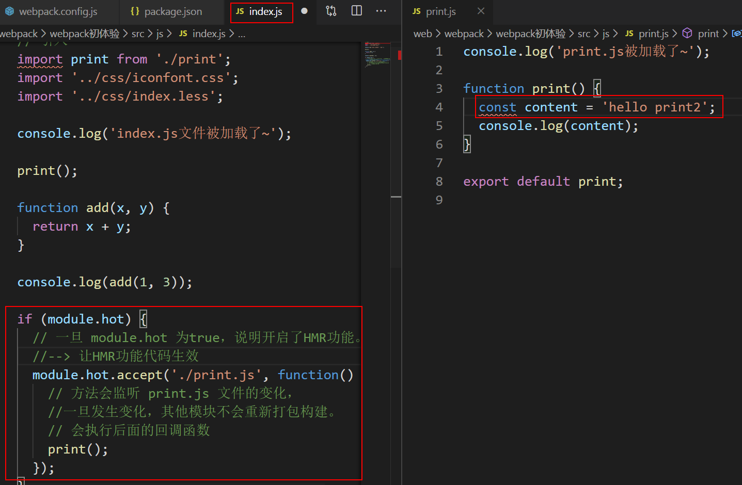Click line number 4 in print.js

pyautogui.click(x=439, y=107)
